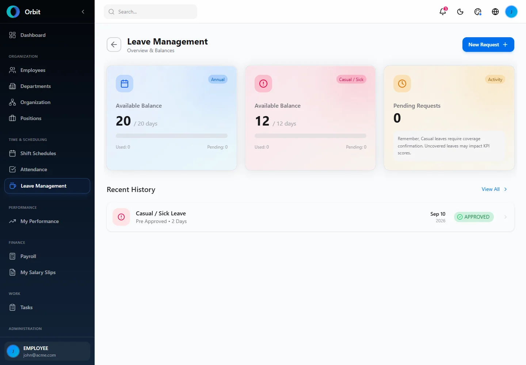Viewport: 526px width, 365px height.
Task: Collapse the sidebar with the chevron arrow
Action: (x=83, y=12)
